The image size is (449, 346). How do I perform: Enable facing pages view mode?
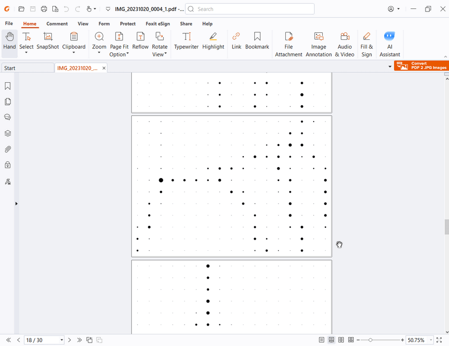coord(341,340)
